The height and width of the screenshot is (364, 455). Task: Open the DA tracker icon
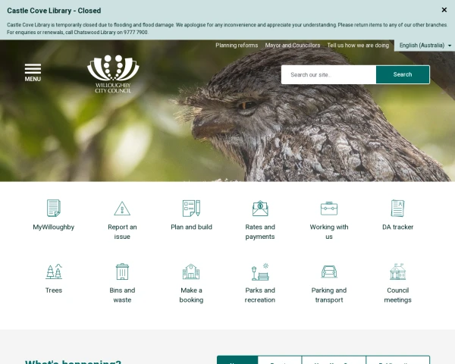coord(398,208)
